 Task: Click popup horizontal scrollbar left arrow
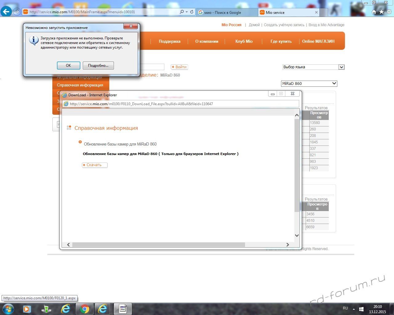coord(68,245)
